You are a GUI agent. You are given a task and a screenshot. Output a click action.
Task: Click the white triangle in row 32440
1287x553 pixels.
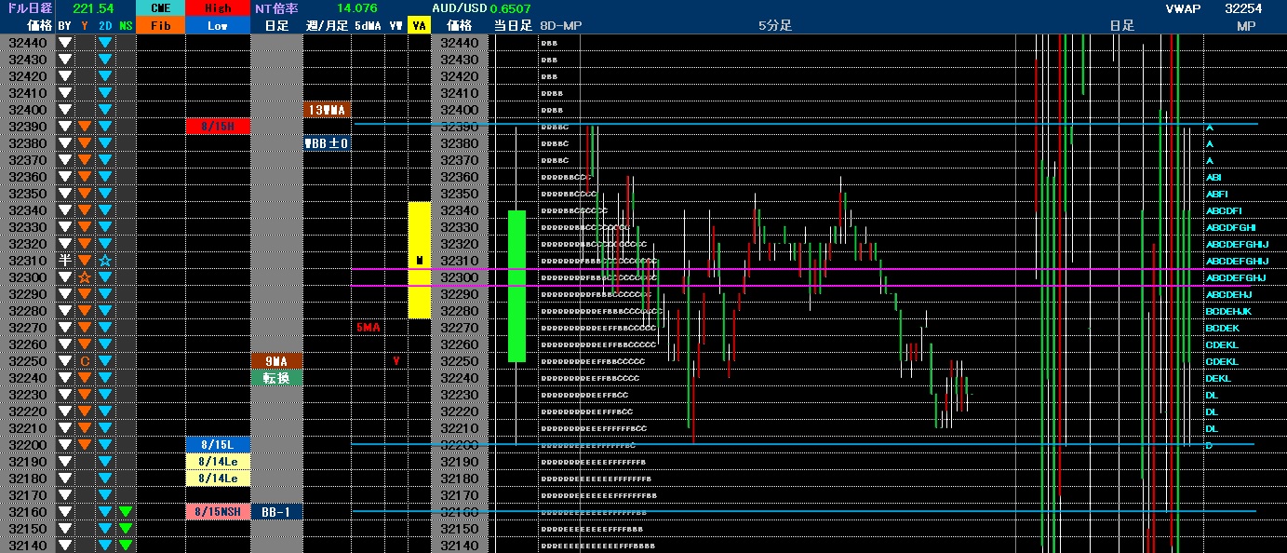(64, 43)
